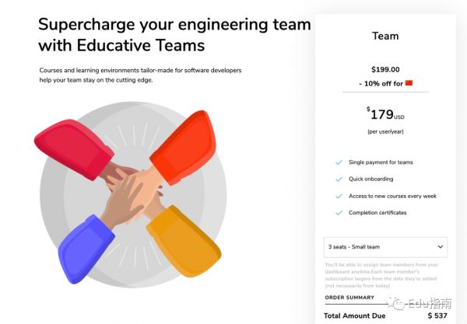Open the "3 seats - Small team" dropdown
This screenshot has width=467, height=324.
click(384, 247)
